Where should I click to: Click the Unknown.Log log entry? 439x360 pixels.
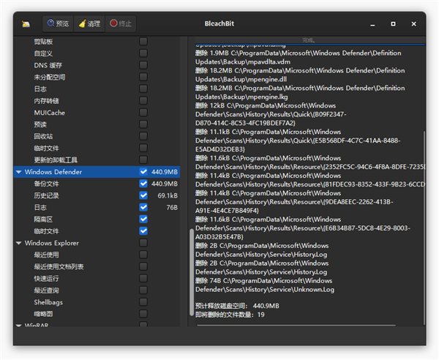tap(265, 285)
